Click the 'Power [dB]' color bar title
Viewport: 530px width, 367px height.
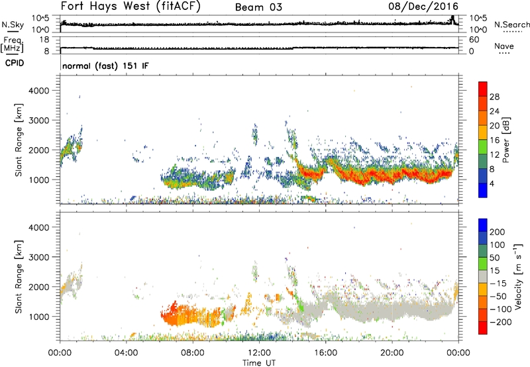click(506, 140)
